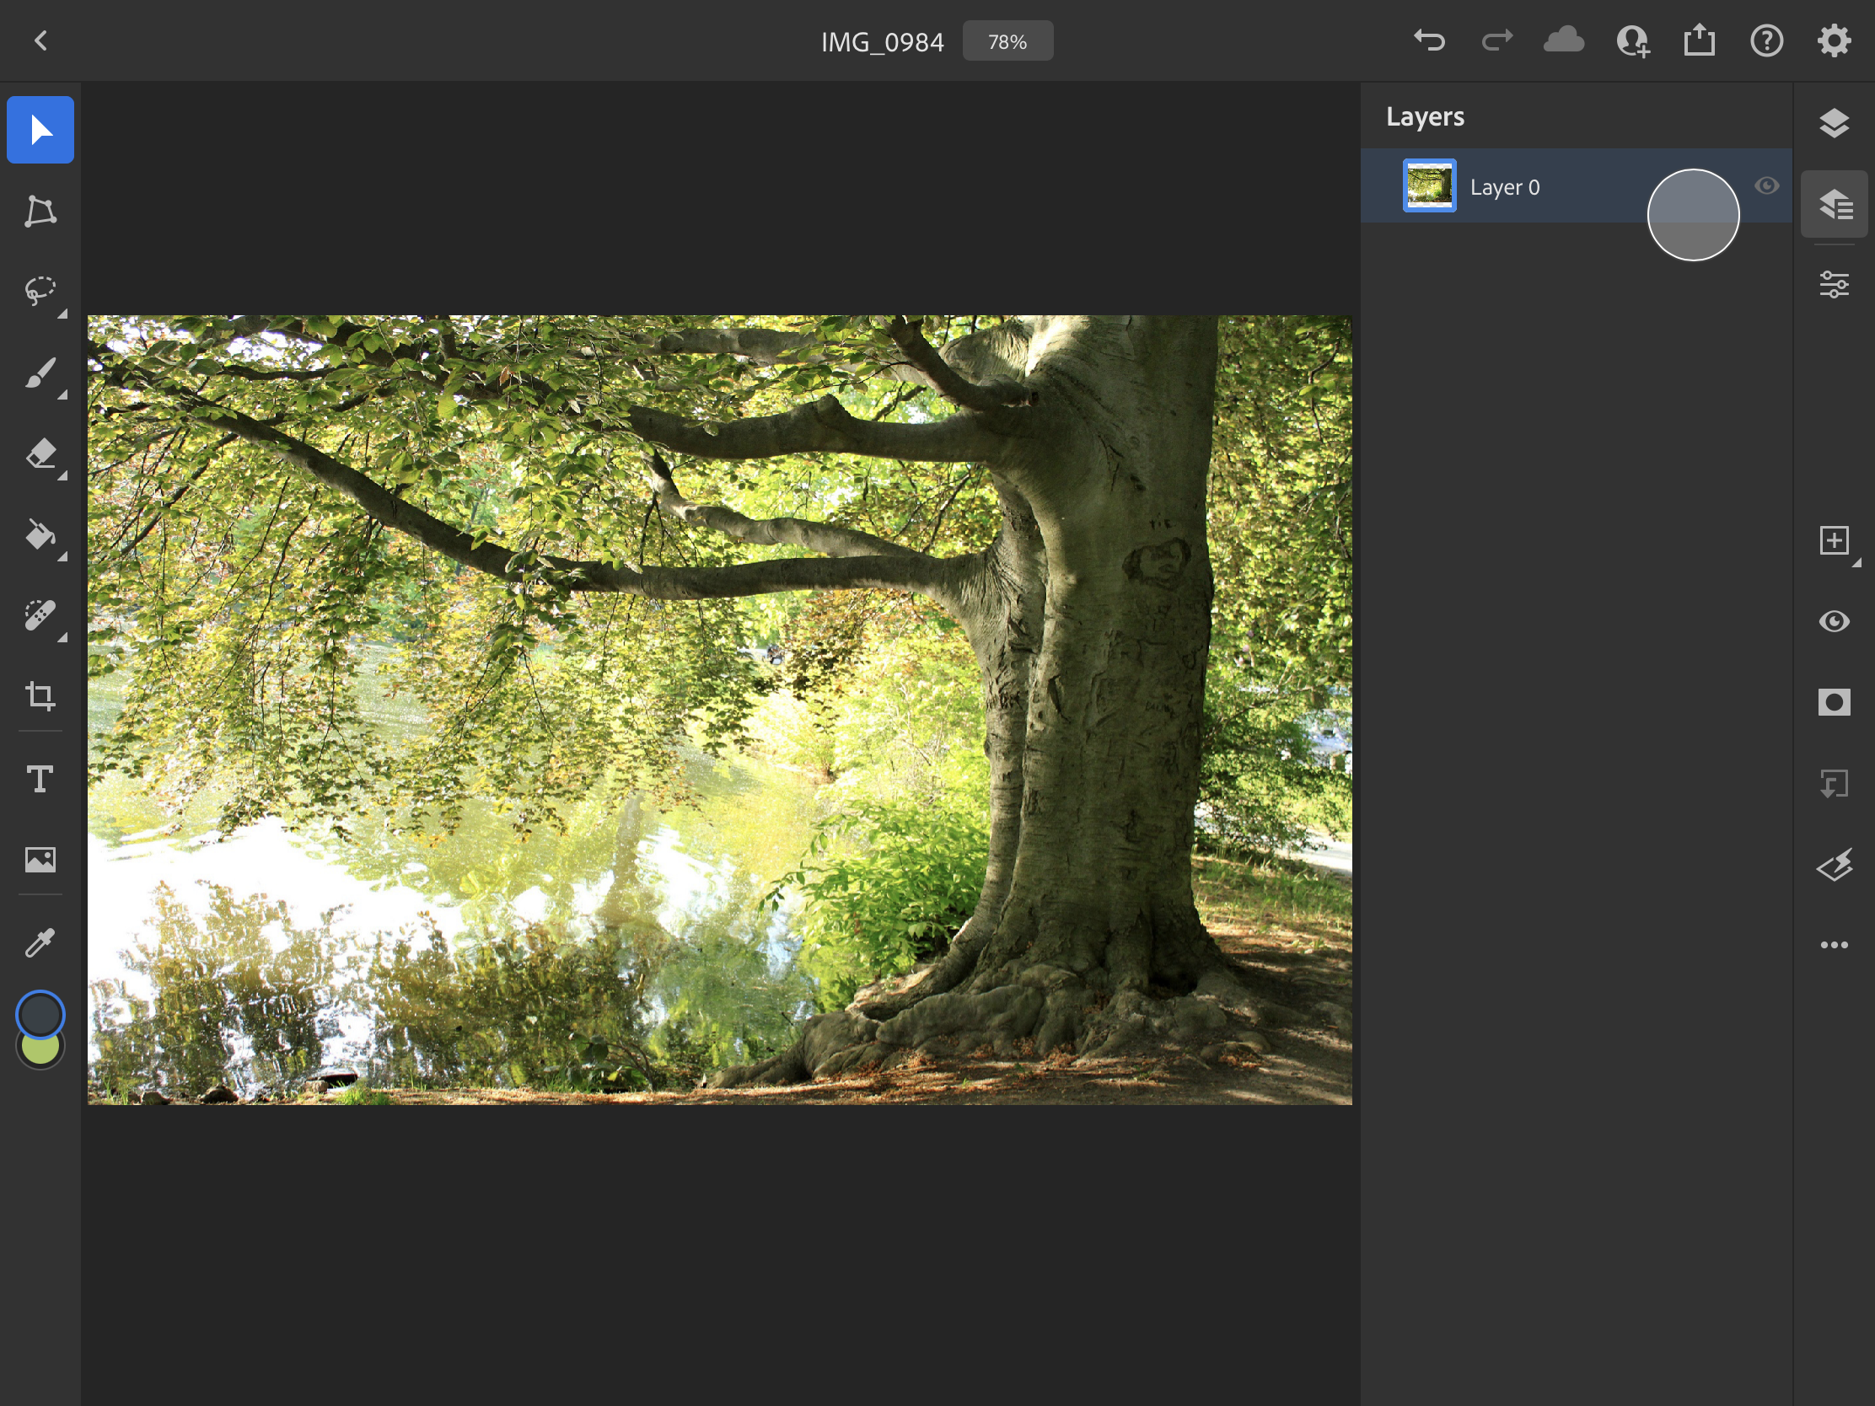The height and width of the screenshot is (1406, 1875).
Task: Select the Eraser tool
Action: [x=40, y=454]
